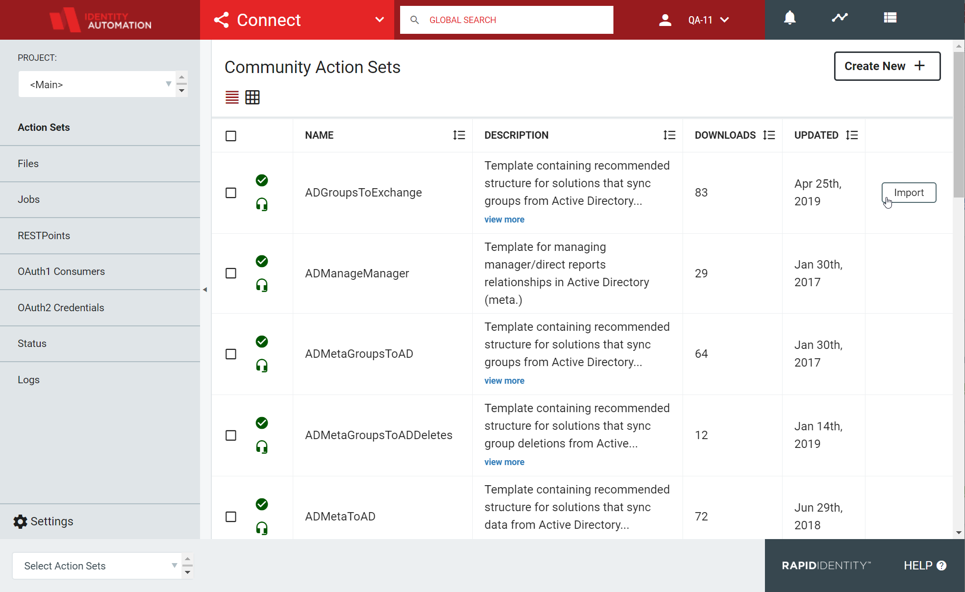Image resolution: width=965 pixels, height=592 pixels.
Task: Click view more under ADMetaGroupsToAD description
Action: tap(504, 381)
